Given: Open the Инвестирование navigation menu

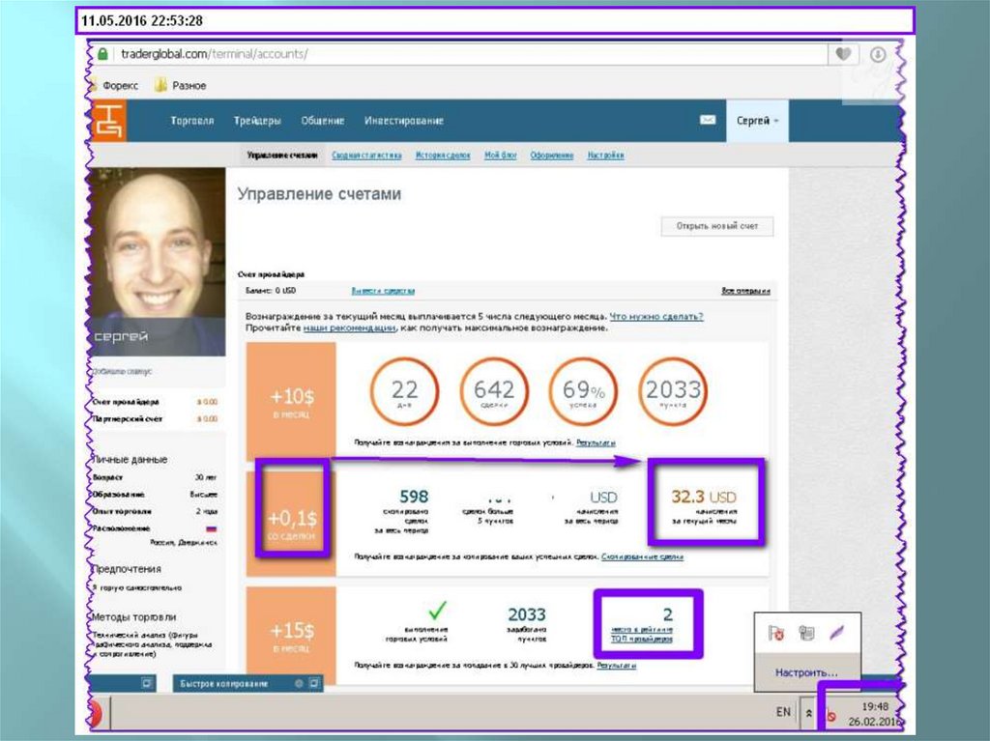Looking at the screenshot, I should coord(403,121).
